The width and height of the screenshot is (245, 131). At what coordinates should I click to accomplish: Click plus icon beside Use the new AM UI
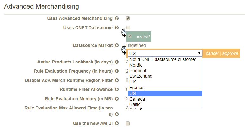click(x=117, y=123)
